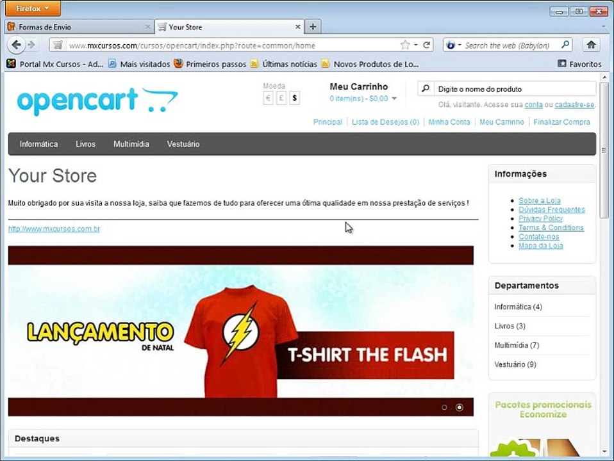This screenshot has width=614, height=461.
Task: Bookmark page with the star icon
Action: pos(405,45)
